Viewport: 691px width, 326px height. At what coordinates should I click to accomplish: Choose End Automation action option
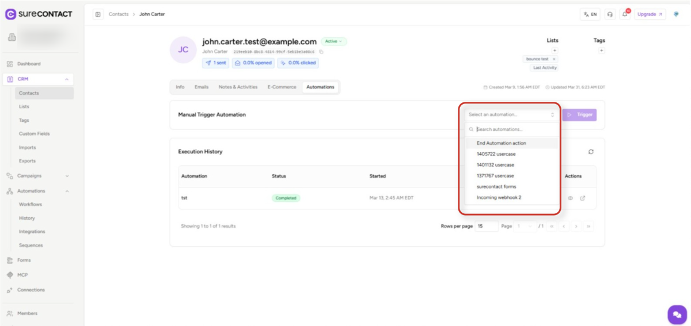pyautogui.click(x=512, y=143)
